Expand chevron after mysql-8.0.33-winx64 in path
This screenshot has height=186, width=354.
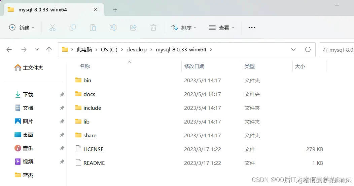coord(211,50)
